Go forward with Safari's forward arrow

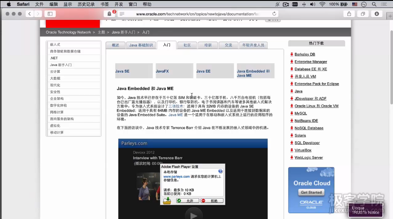(38, 14)
